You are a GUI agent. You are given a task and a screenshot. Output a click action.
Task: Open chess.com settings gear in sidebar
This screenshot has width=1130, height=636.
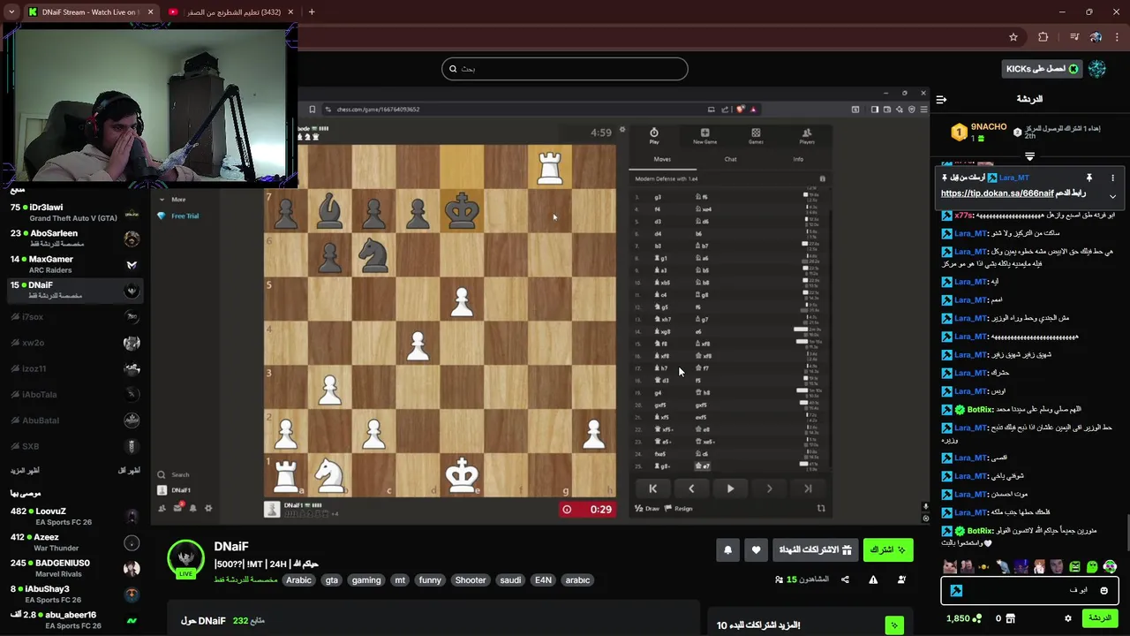[x=208, y=508]
